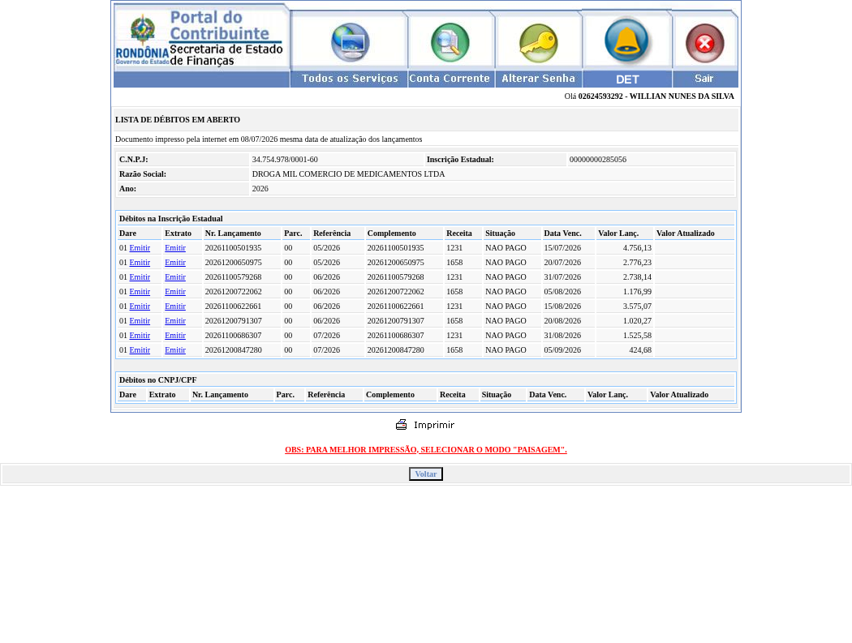The height and width of the screenshot is (643, 852).
Task: Click the Imprimir text link
Action: pos(433,425)
